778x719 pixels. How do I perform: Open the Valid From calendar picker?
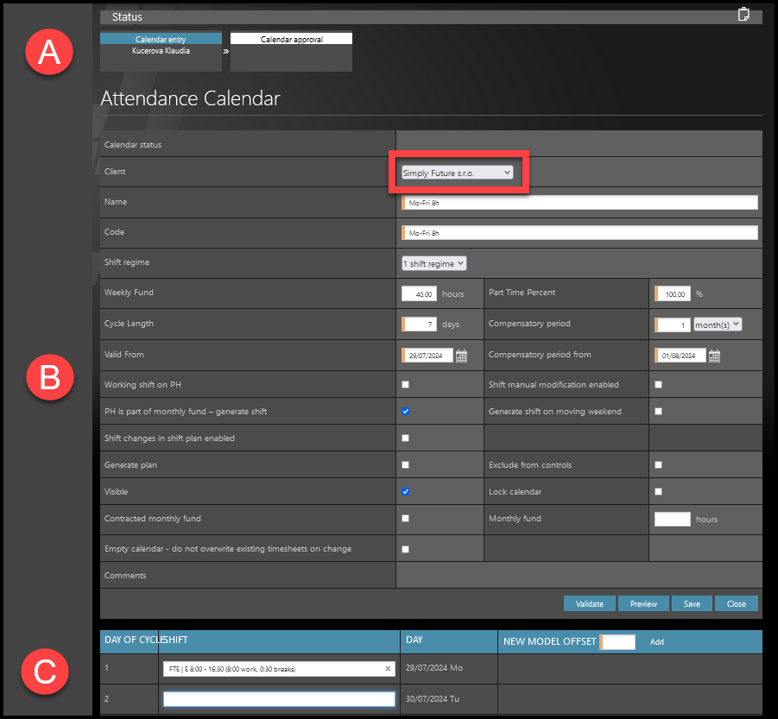coord(461,356)
